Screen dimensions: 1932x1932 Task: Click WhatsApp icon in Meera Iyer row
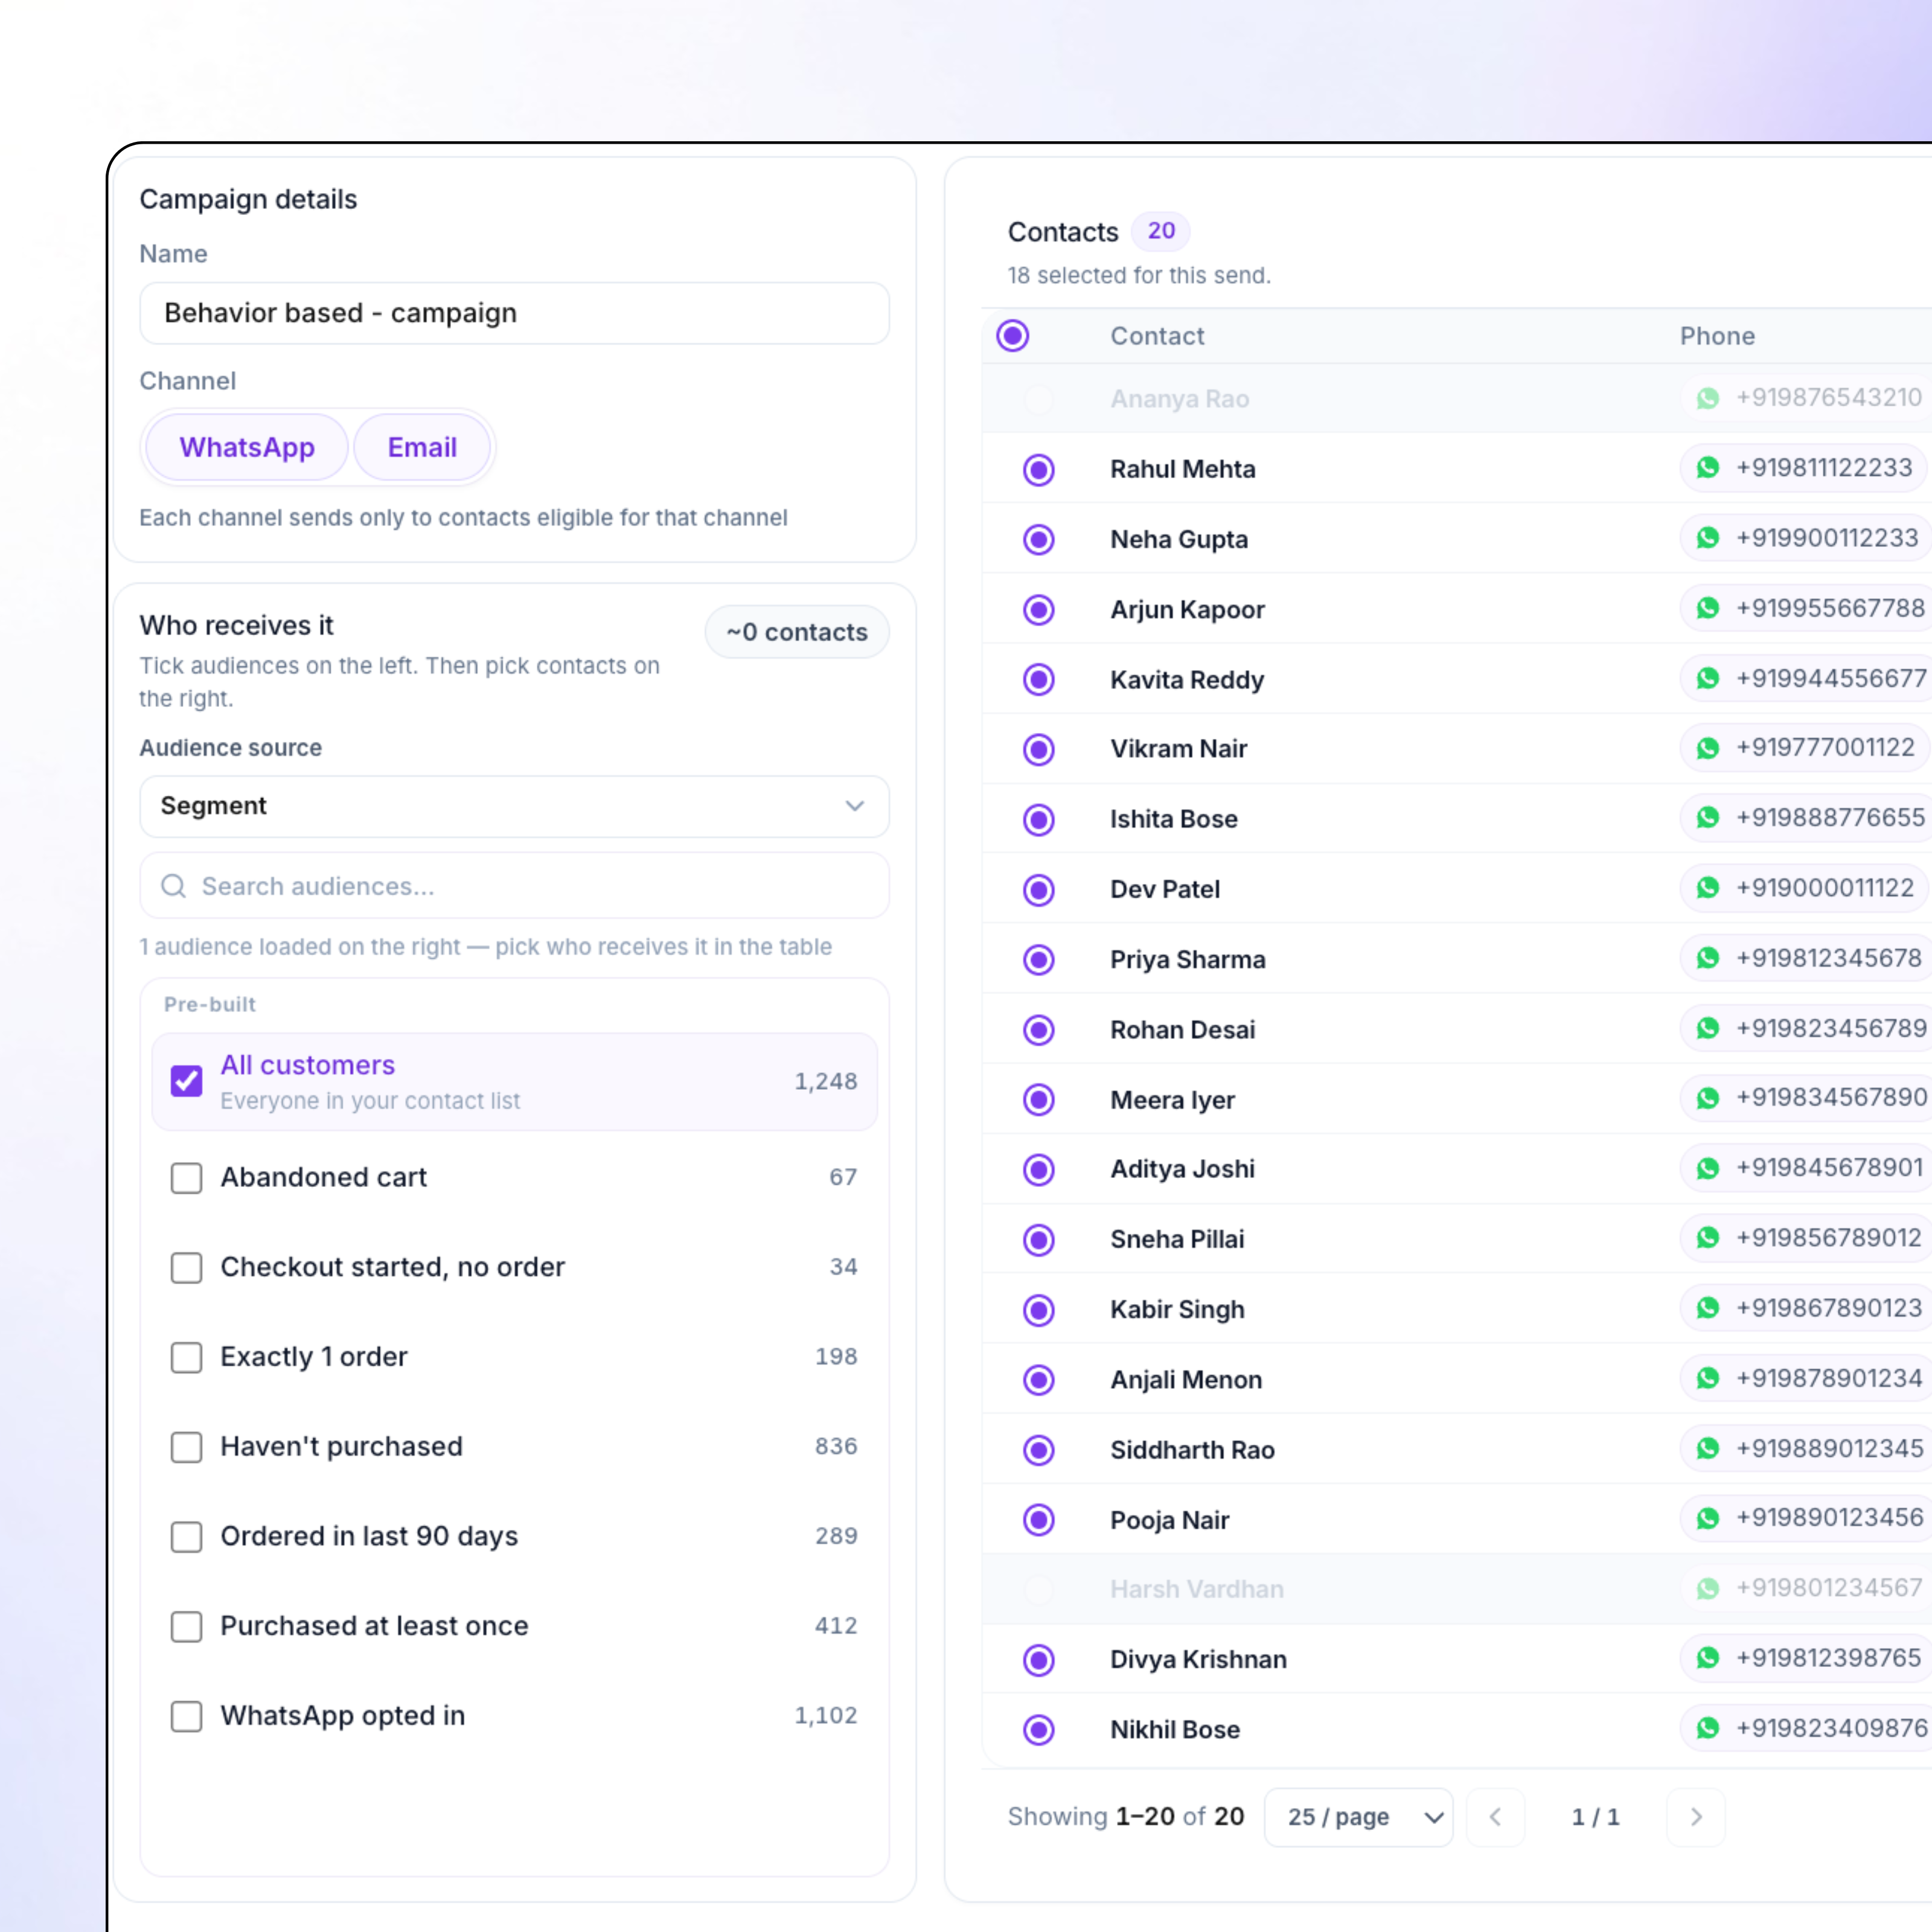1707,1098
